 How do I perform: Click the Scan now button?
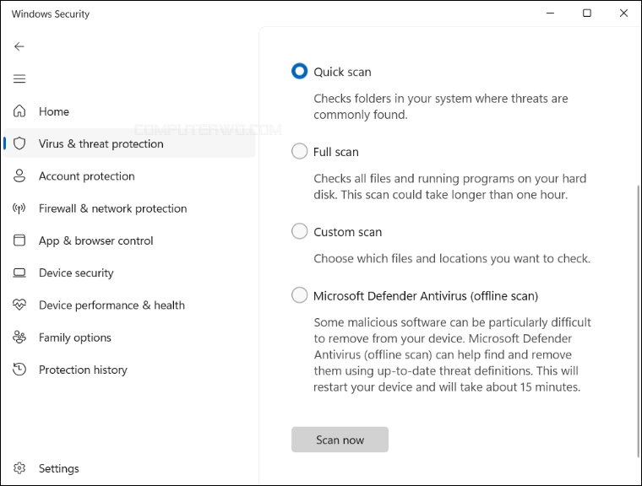(340, 440)
